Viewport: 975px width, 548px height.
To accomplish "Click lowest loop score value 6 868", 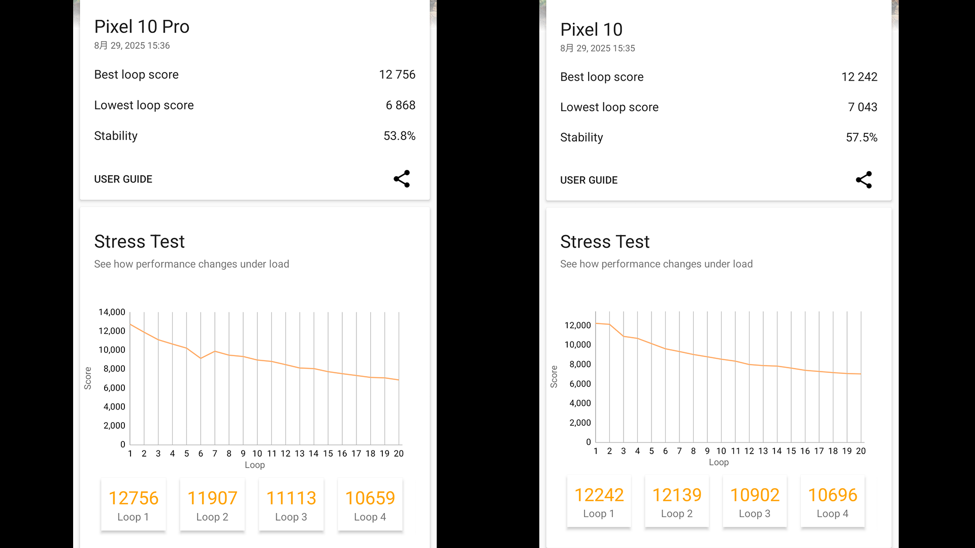I will (401, 105).
